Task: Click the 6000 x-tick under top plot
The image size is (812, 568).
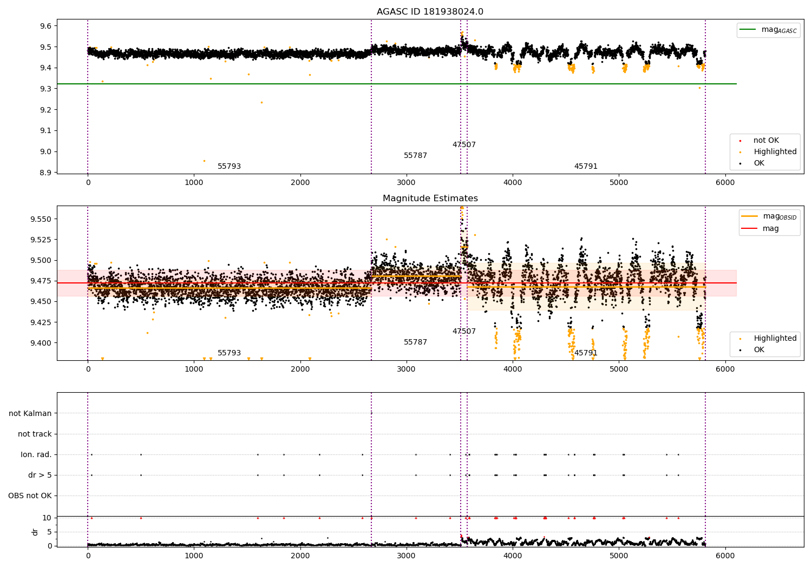Action: (725, 183)
